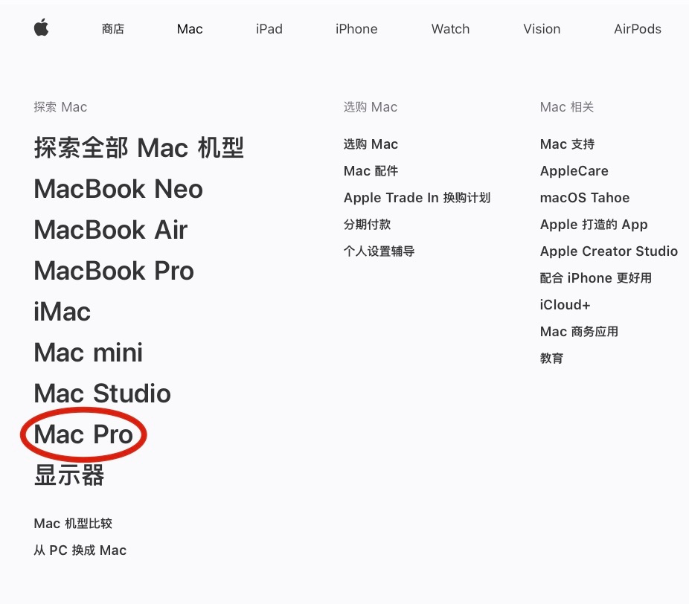Image resolution: width=689 pixels, height=604 pixels.
Task: Go to the MacBook Air page
Action: tap(111, 230)
